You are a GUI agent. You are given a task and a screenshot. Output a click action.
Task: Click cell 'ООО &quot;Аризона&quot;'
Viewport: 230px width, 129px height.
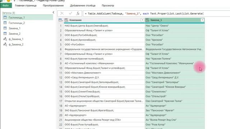pos(104,40)
